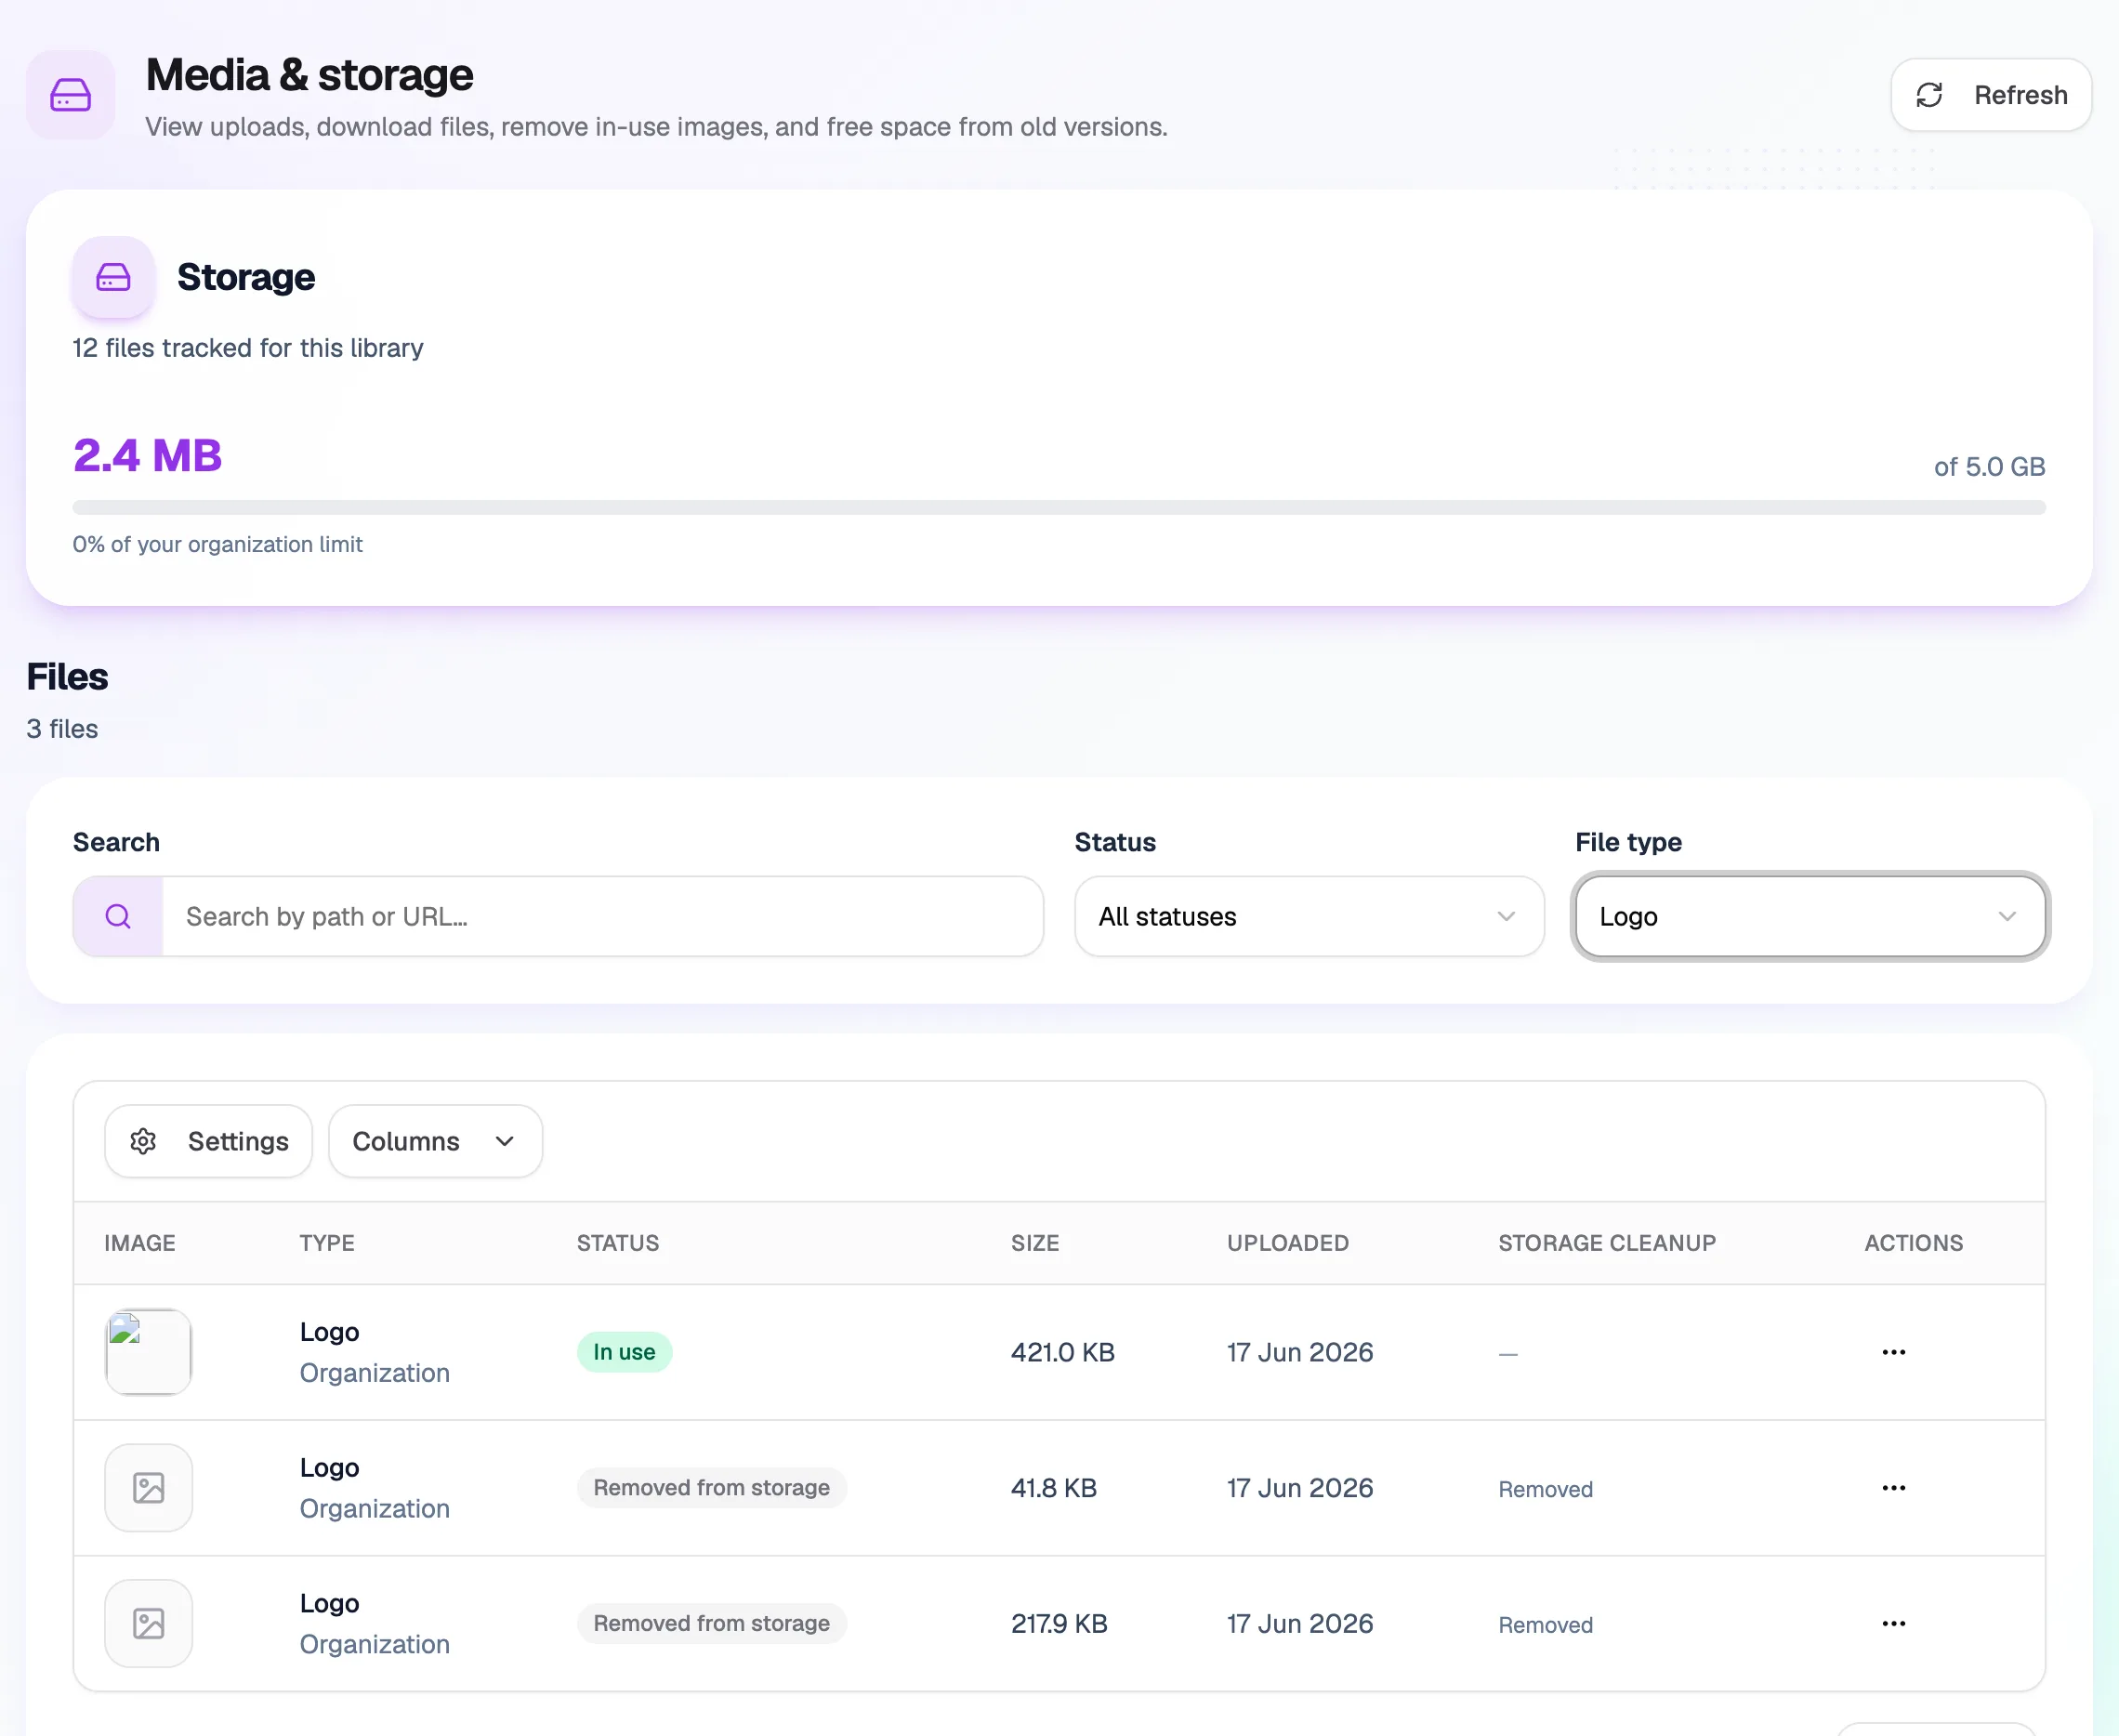Click upload date of the 421.0 KB file
This screenshot has width=2119, height=1736.
tap(1300, 1352)
